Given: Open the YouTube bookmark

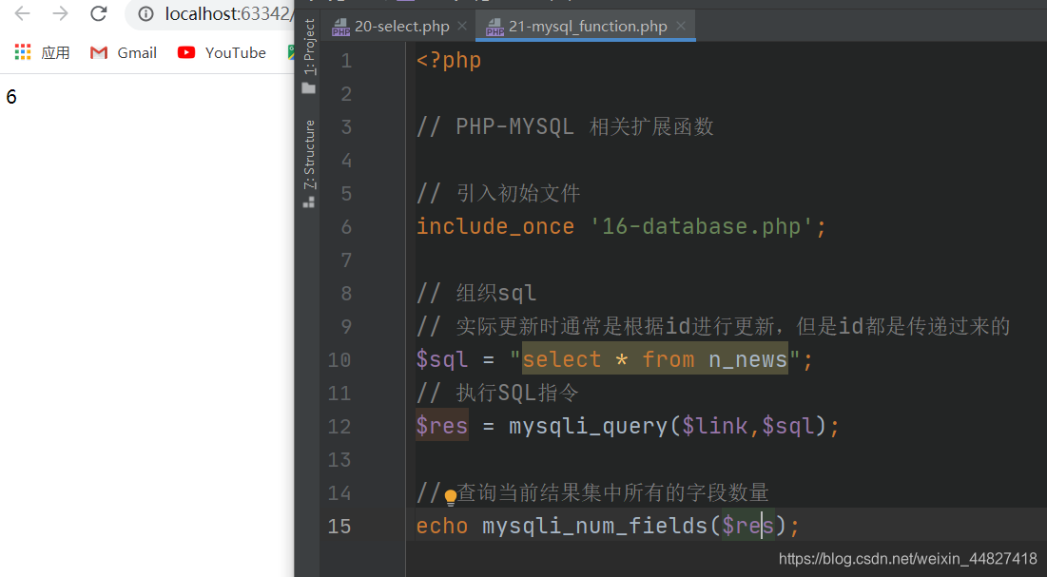Looking at the screenshot, I should coord(222,53).
